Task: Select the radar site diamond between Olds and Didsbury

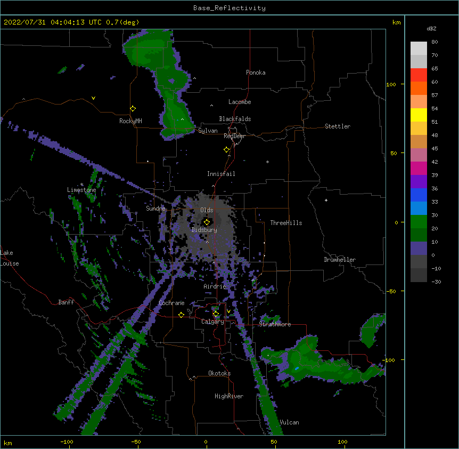Action: [x=207, y=222]
